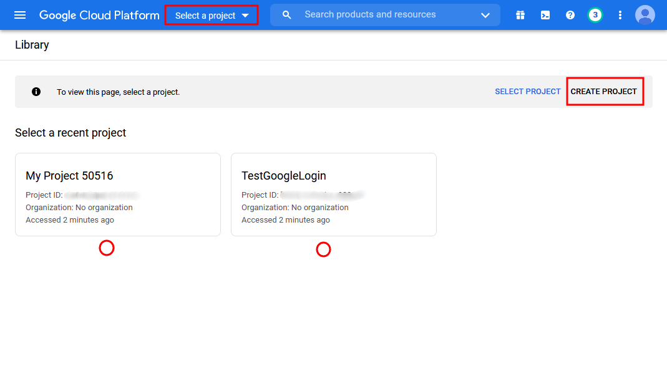Click 'Accessed 2 minutes ago' under TestGoogleLogin

[285, 220]
